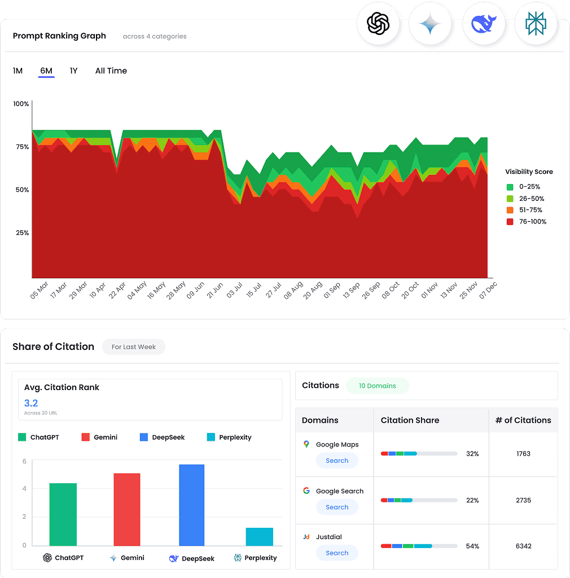Click the red 76-100% visibility swatch
This screenshot has width=570, height=578.
[510, 221]
